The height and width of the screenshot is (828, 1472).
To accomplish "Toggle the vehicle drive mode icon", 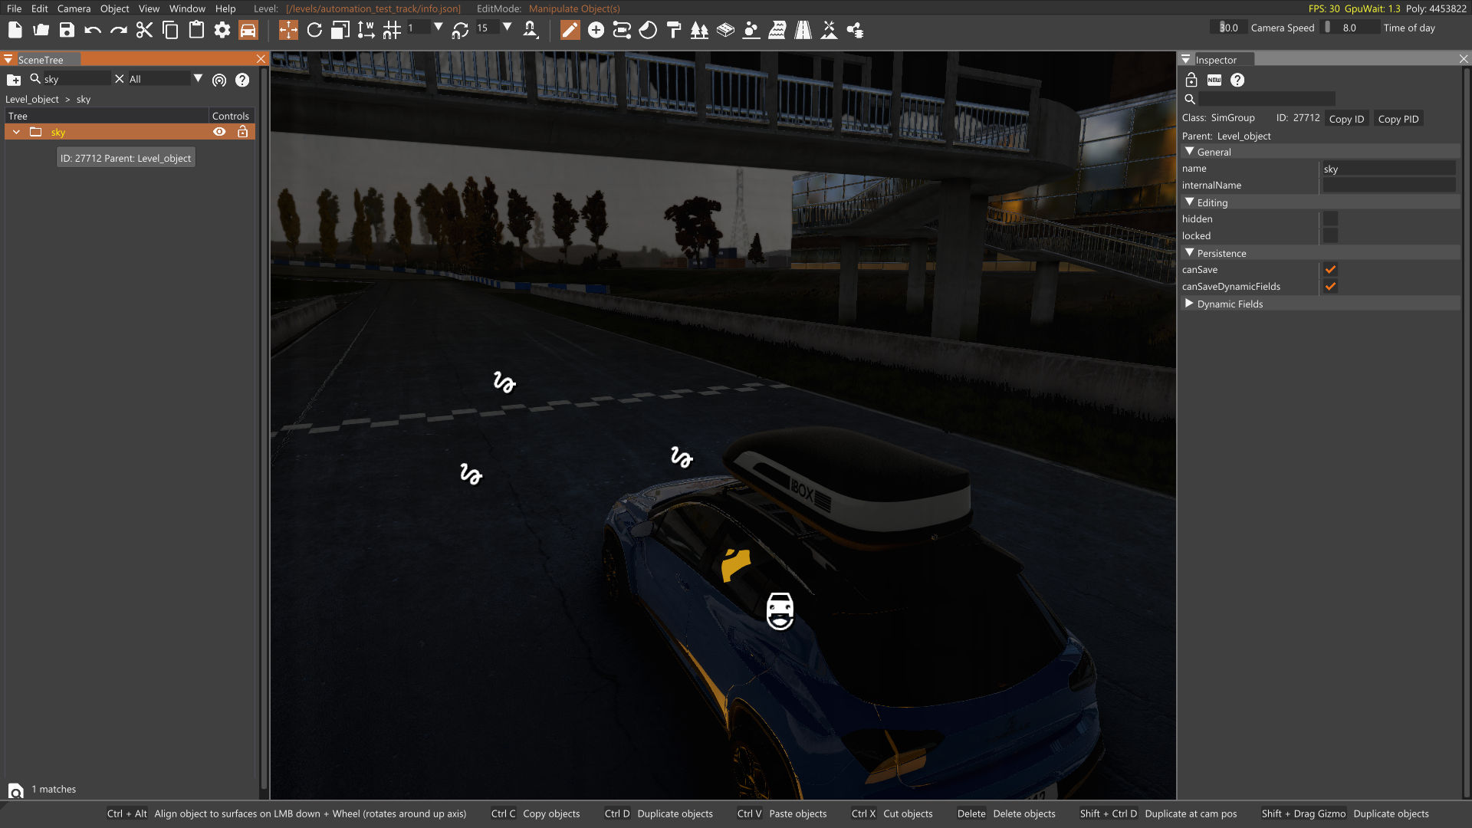I will tap(248, 30).
